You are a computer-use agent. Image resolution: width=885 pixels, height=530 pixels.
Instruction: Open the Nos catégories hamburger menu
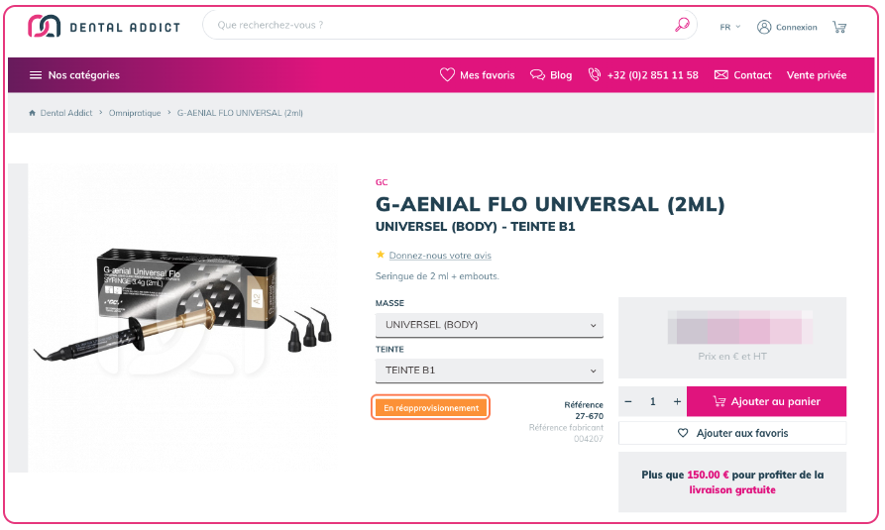click(x=36, y=75)
